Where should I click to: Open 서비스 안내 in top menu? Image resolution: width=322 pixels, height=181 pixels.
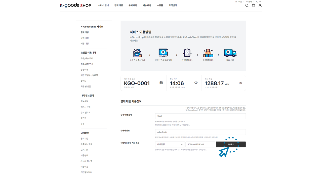coord(103,6)
